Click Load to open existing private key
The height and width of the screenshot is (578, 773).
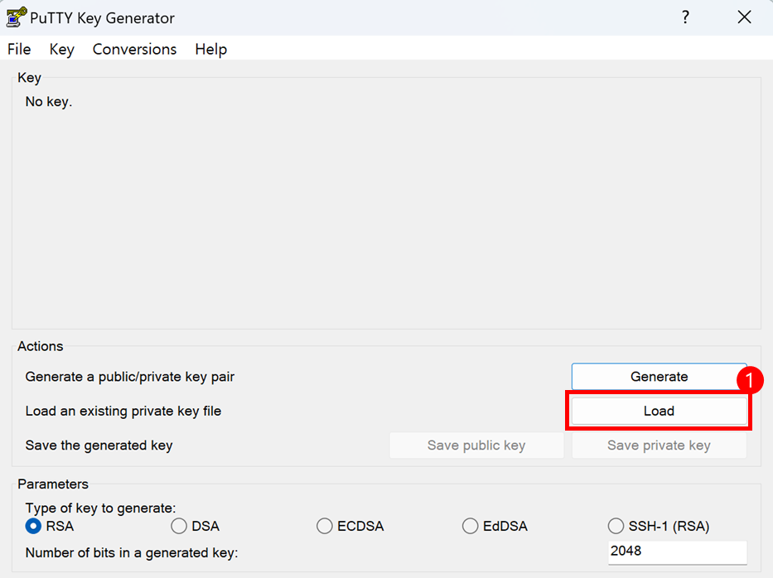point(659,411)
